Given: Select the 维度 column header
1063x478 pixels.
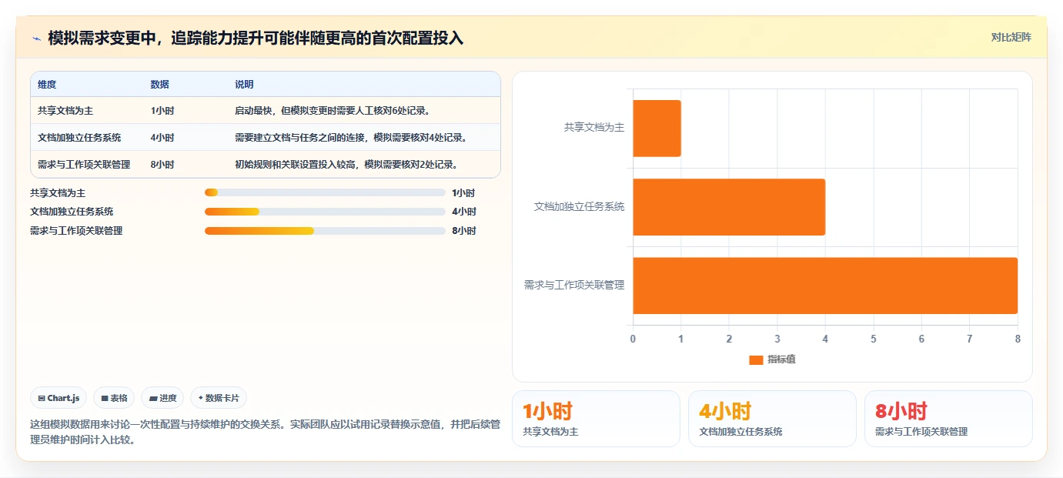Looking at the screenshot, I should click(x=47, y=85).
